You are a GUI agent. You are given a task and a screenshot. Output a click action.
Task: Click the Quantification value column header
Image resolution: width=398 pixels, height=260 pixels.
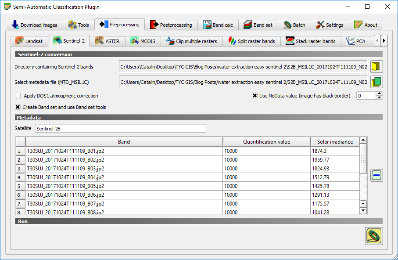pos(266,142)
